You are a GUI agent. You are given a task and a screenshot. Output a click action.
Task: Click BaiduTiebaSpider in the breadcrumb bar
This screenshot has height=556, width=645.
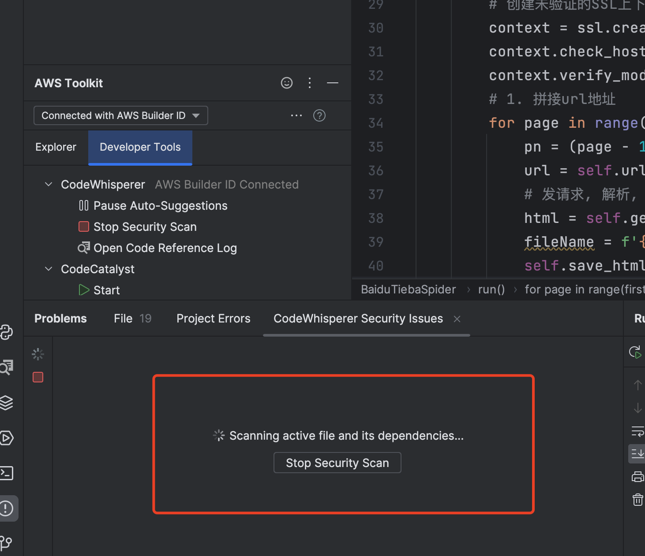click(x=409, y=289)
